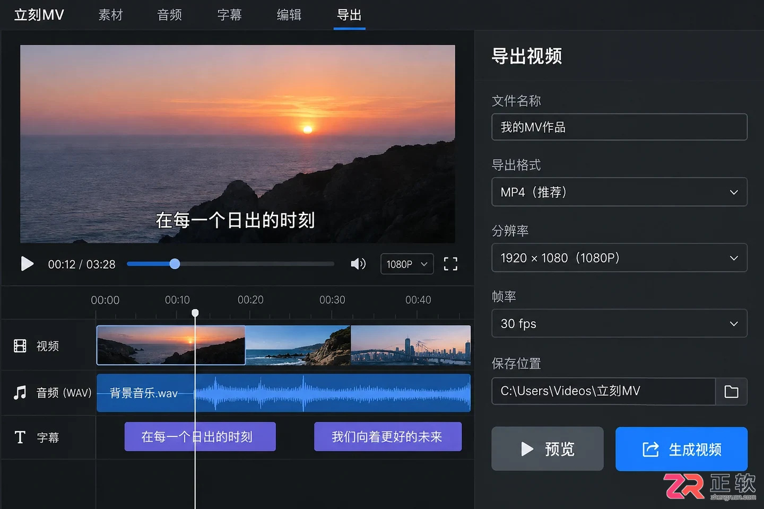
Task: Go to the 字幕 tab
Action: [230, 15]
